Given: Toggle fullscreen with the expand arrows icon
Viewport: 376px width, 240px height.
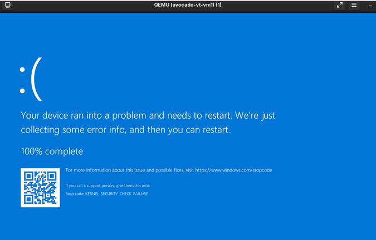Looking at the screenshot, I should [340, 5].
